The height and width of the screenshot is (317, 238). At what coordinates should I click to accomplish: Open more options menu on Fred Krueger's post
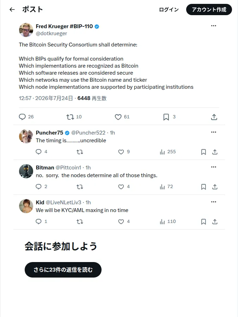pos(214,26)
